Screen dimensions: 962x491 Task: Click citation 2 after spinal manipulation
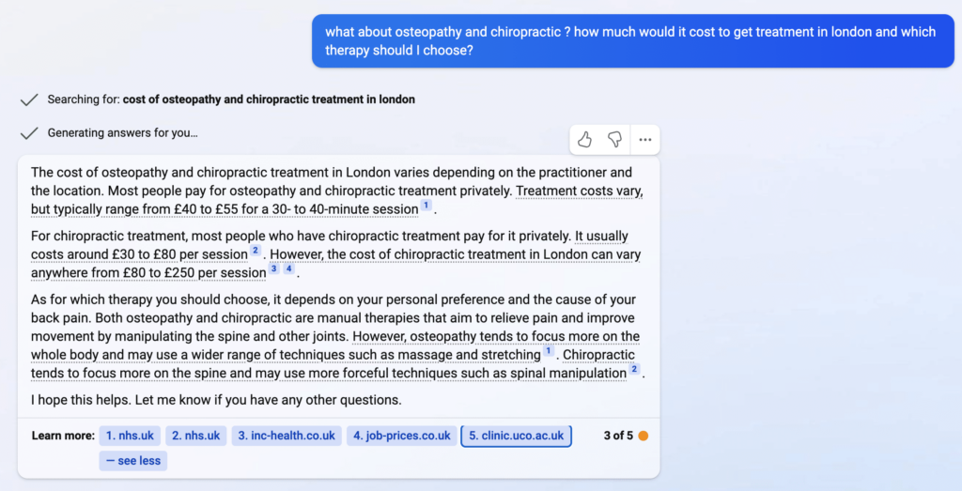point(634,369)
